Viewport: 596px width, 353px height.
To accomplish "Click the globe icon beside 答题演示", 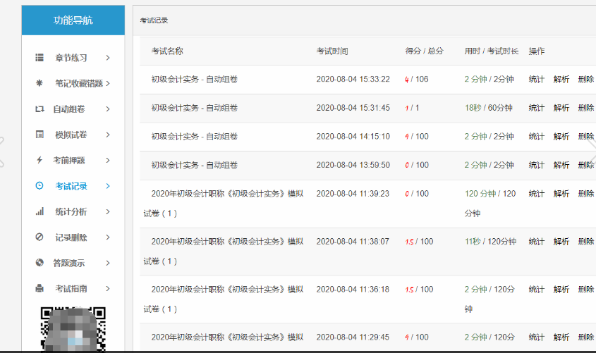I will point(39,263).
